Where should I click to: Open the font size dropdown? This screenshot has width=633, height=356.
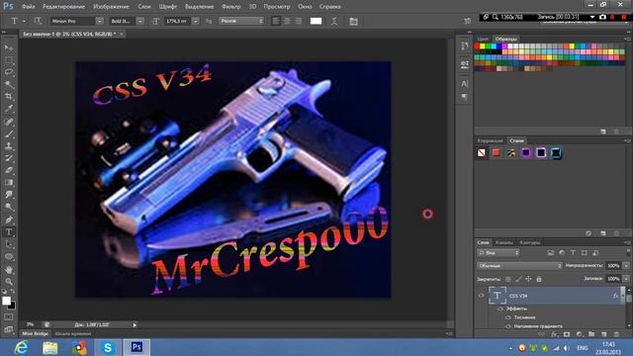[x=196, y=21]
